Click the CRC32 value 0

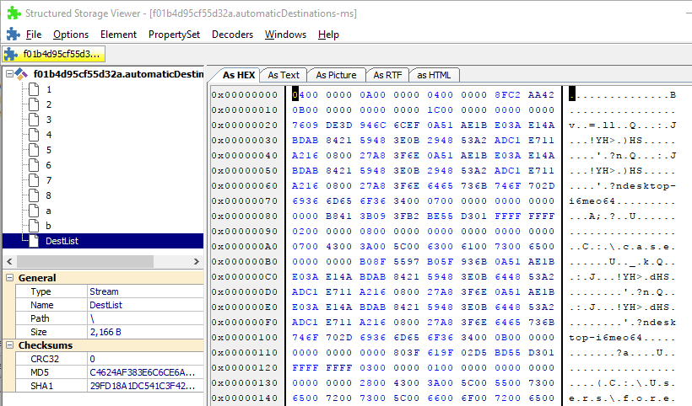92,359
